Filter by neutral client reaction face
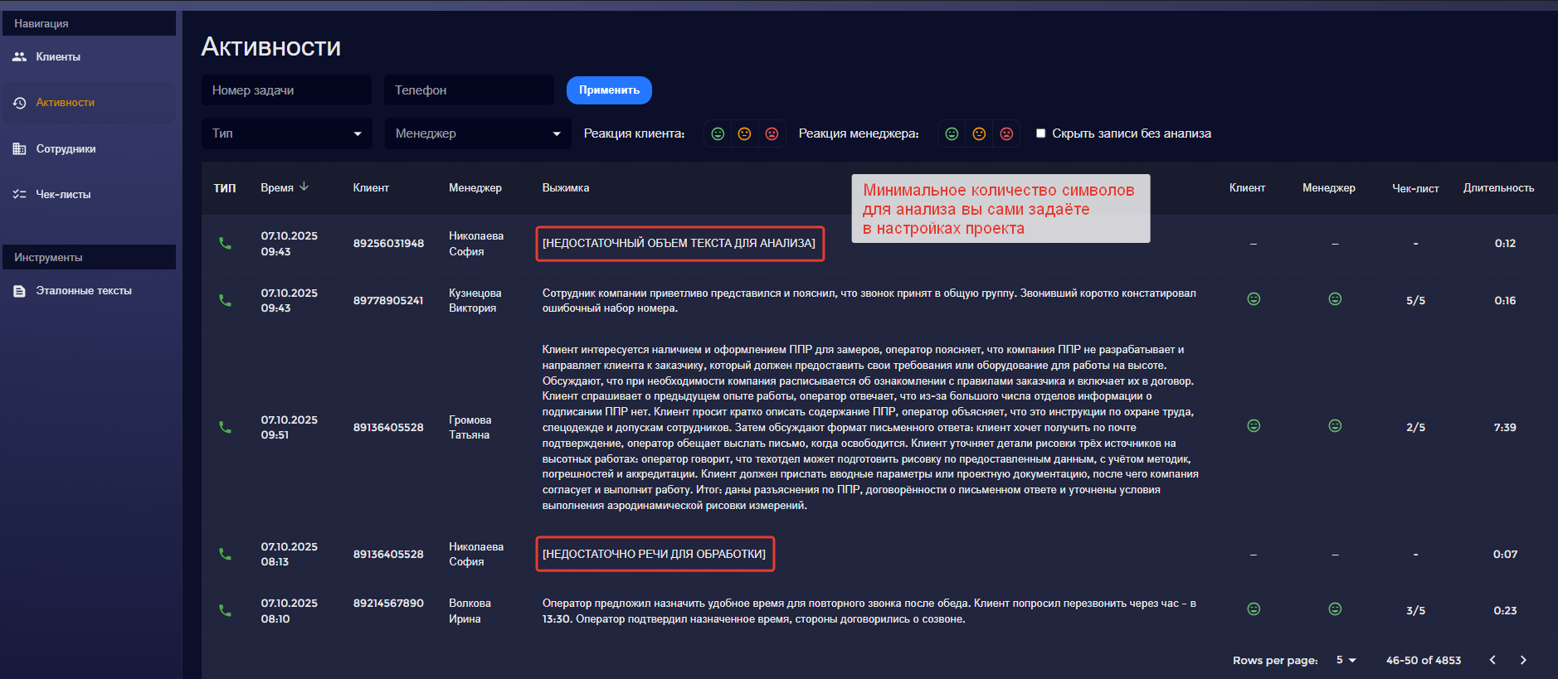Image resolution: width=1558 pixels, height=679 pixels. [744, 134]
